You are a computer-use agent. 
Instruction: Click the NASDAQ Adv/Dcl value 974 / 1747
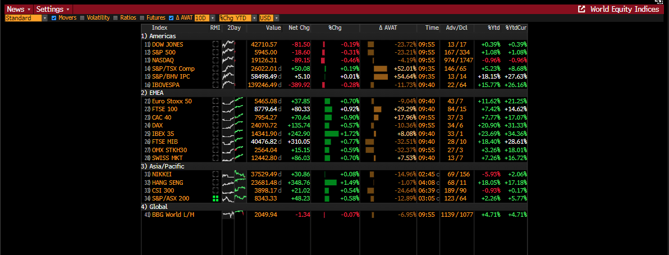point(459,60)
